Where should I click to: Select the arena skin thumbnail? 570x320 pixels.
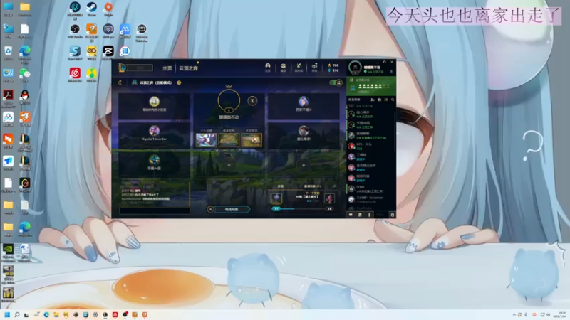pyautogui.click(x=229, y=139)
